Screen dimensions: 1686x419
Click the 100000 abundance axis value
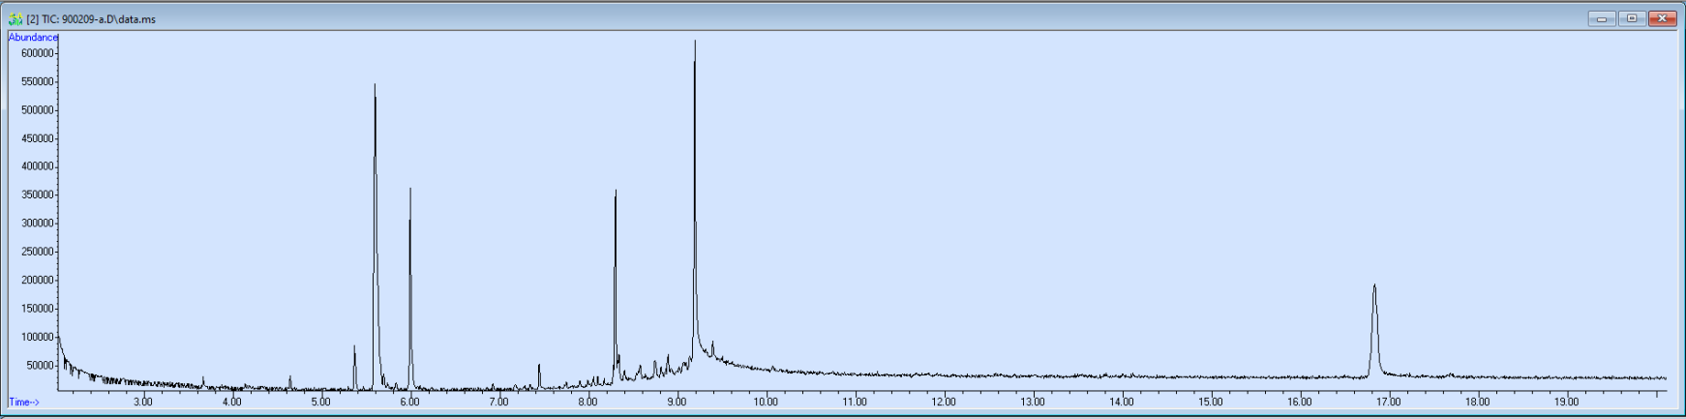[x=38, y=337]
